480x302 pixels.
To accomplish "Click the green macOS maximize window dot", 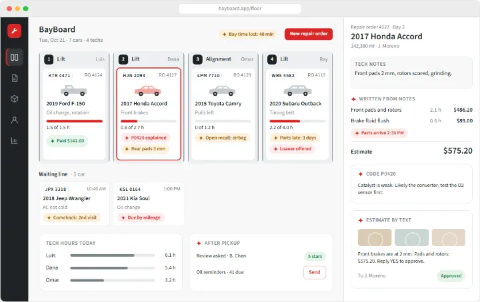I will pos(26,9).
